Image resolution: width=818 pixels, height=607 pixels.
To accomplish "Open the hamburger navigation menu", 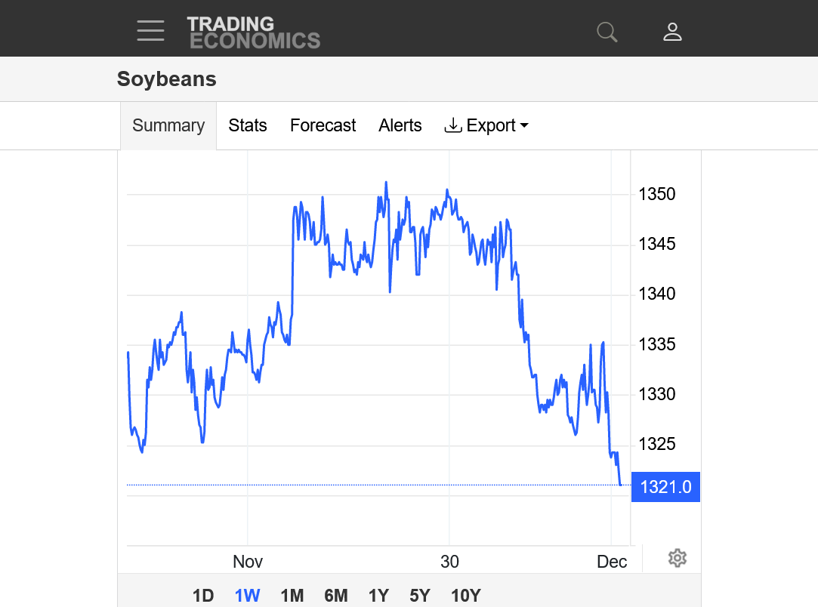I will click(150, 31).
